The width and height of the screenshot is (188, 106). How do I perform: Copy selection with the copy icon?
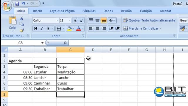coord(21,24)
